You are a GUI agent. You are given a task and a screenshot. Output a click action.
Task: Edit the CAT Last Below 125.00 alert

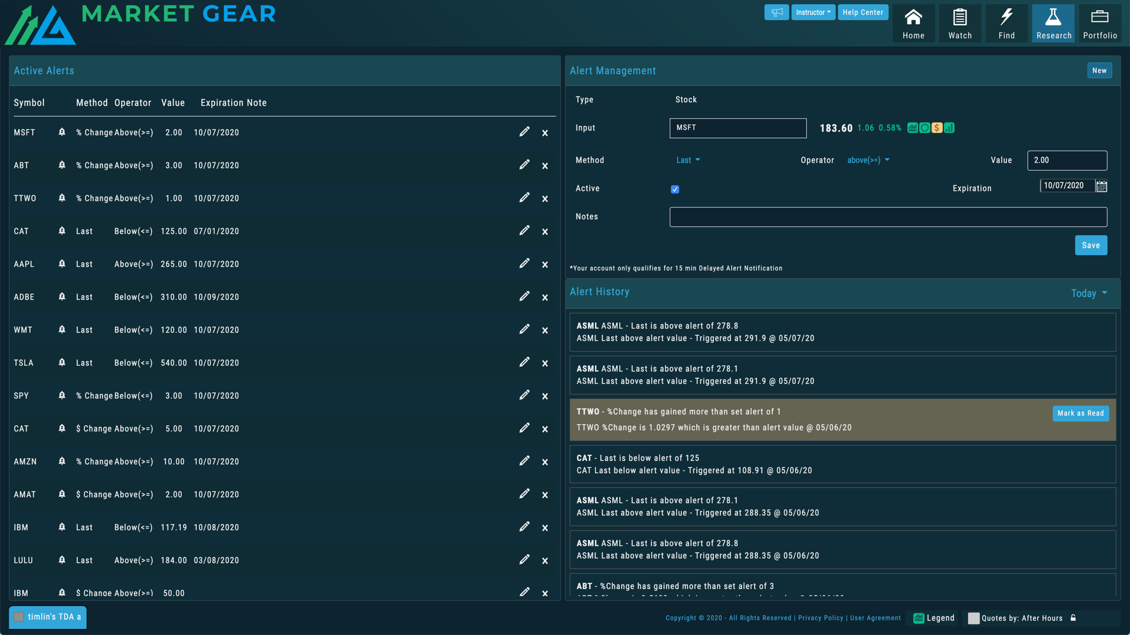(x=524, y=230)
